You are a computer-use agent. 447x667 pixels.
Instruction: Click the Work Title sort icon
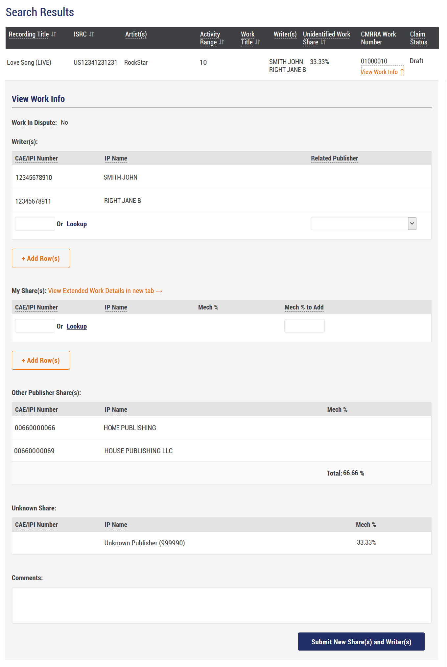coord(257,42)
